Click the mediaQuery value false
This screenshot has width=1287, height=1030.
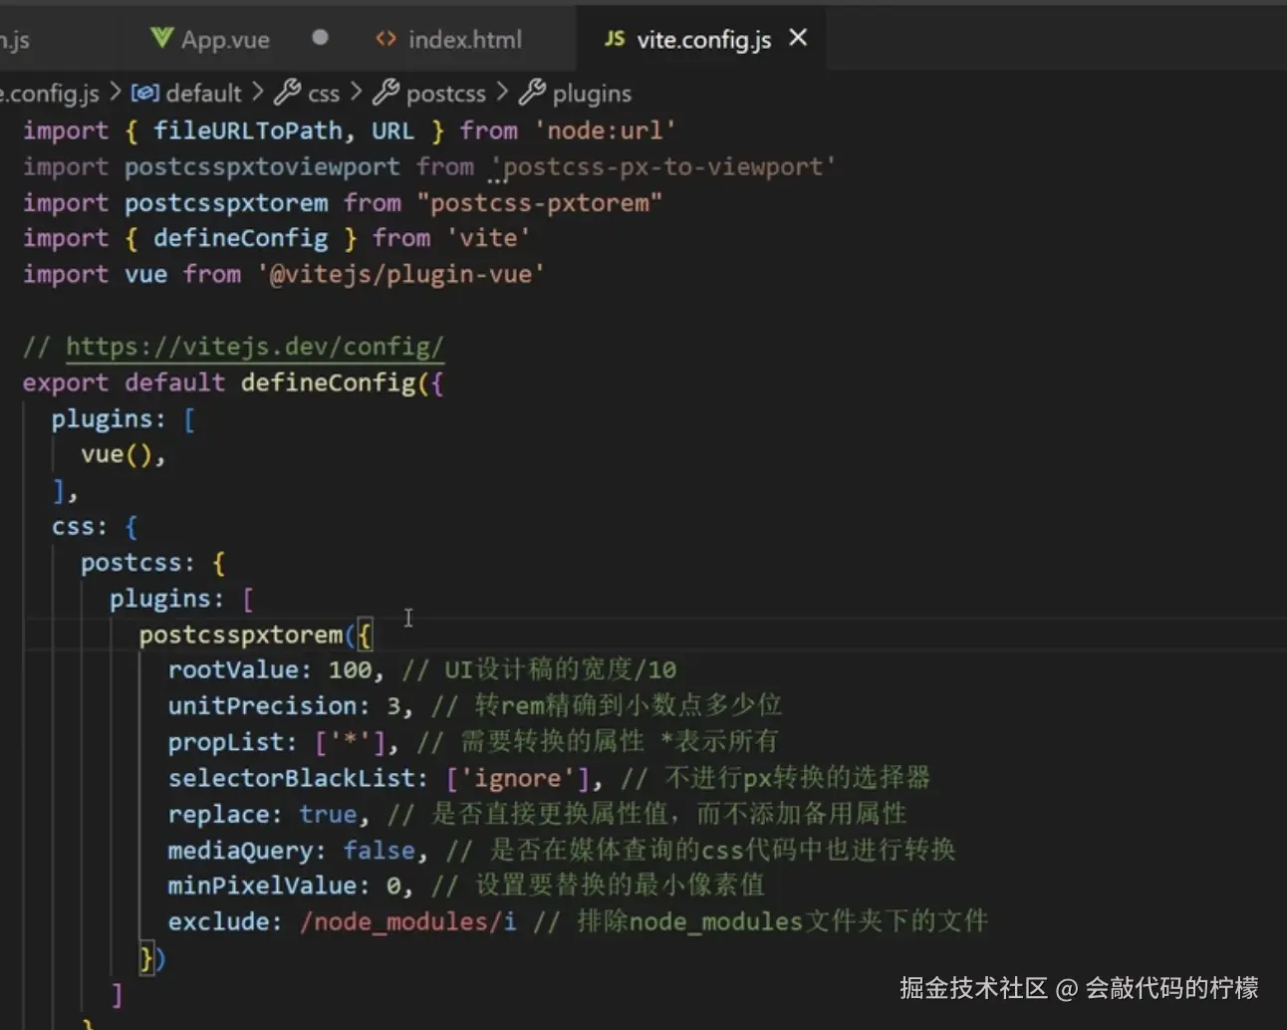point(379,850)
